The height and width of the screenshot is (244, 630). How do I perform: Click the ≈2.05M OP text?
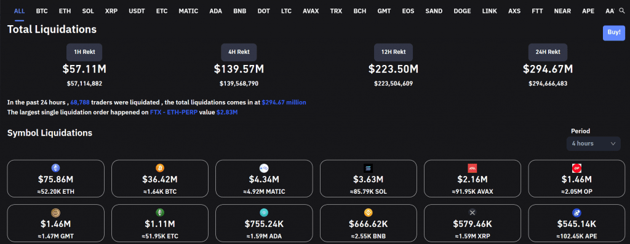click(576, 192)
